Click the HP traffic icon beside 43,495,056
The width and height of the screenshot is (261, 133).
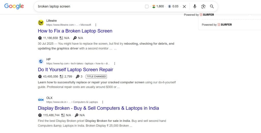point(40,77)
